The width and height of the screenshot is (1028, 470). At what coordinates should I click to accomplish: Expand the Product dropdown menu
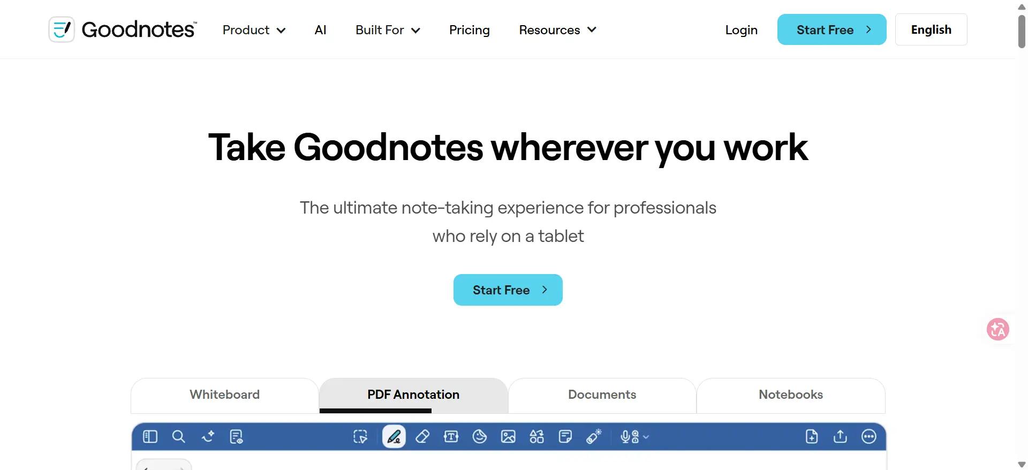click(254, 30)
